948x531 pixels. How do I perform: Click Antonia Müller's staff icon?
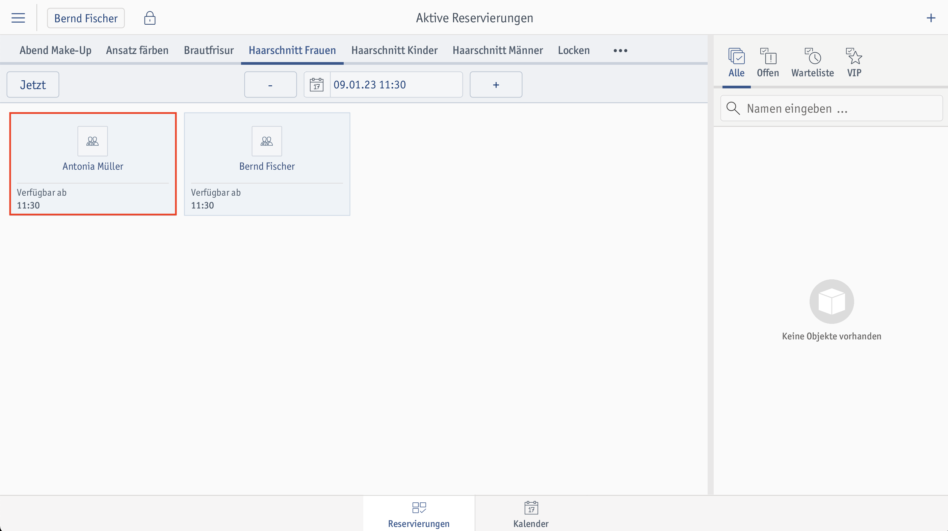click(x=93, y=141)
